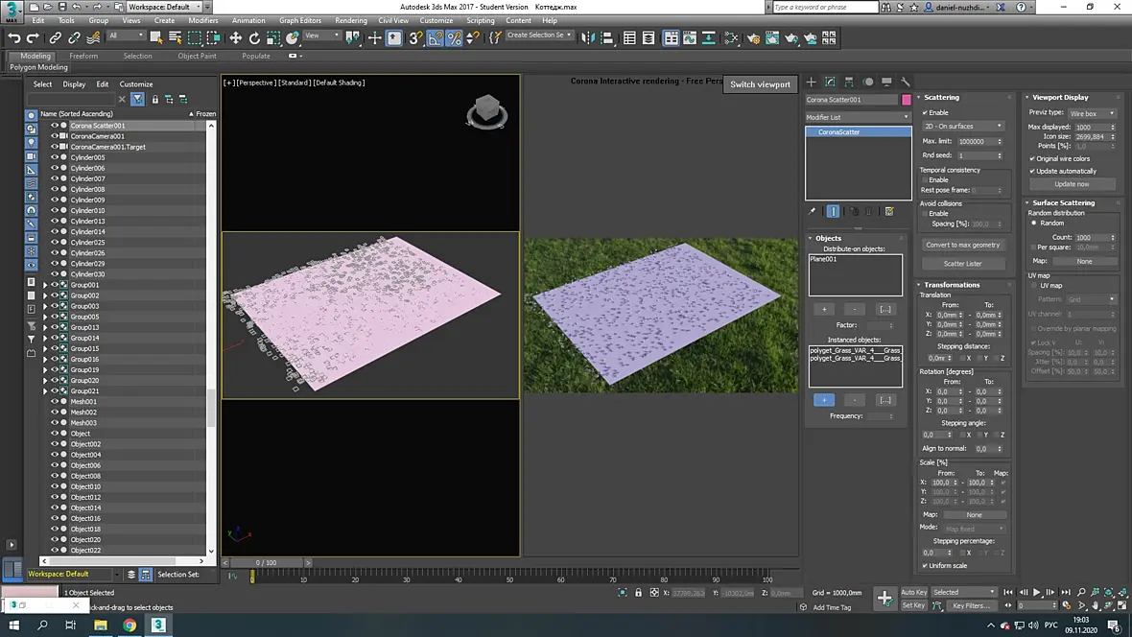The height and width of the screenshot is (637, 1132).
Task: Click the pink object color swatch
Action: tap(906, 100)
